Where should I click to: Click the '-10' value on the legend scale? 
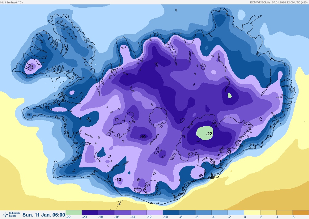tap(165, 217)
